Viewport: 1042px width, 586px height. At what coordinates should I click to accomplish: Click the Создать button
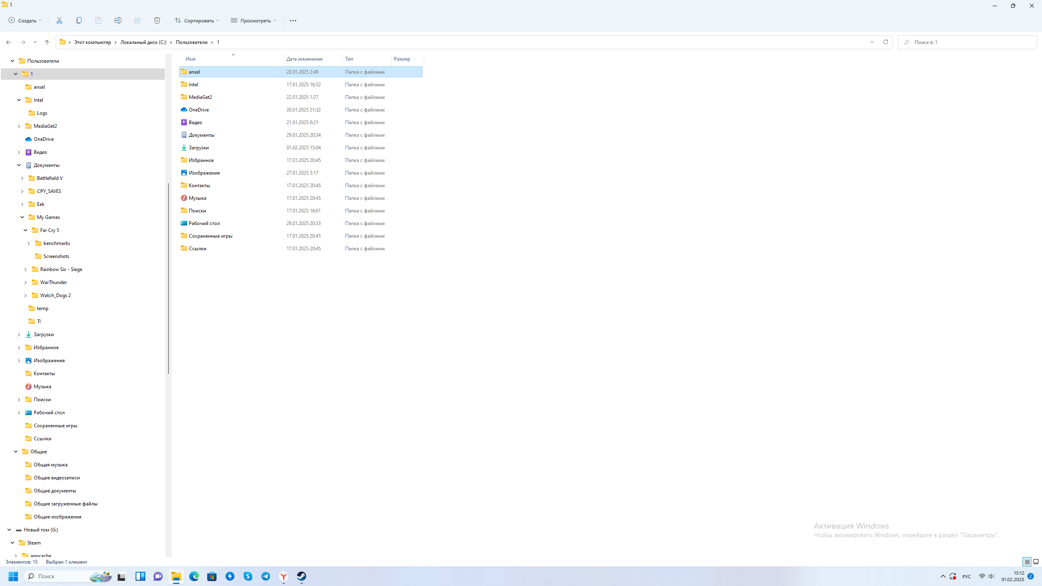point(25,20)
